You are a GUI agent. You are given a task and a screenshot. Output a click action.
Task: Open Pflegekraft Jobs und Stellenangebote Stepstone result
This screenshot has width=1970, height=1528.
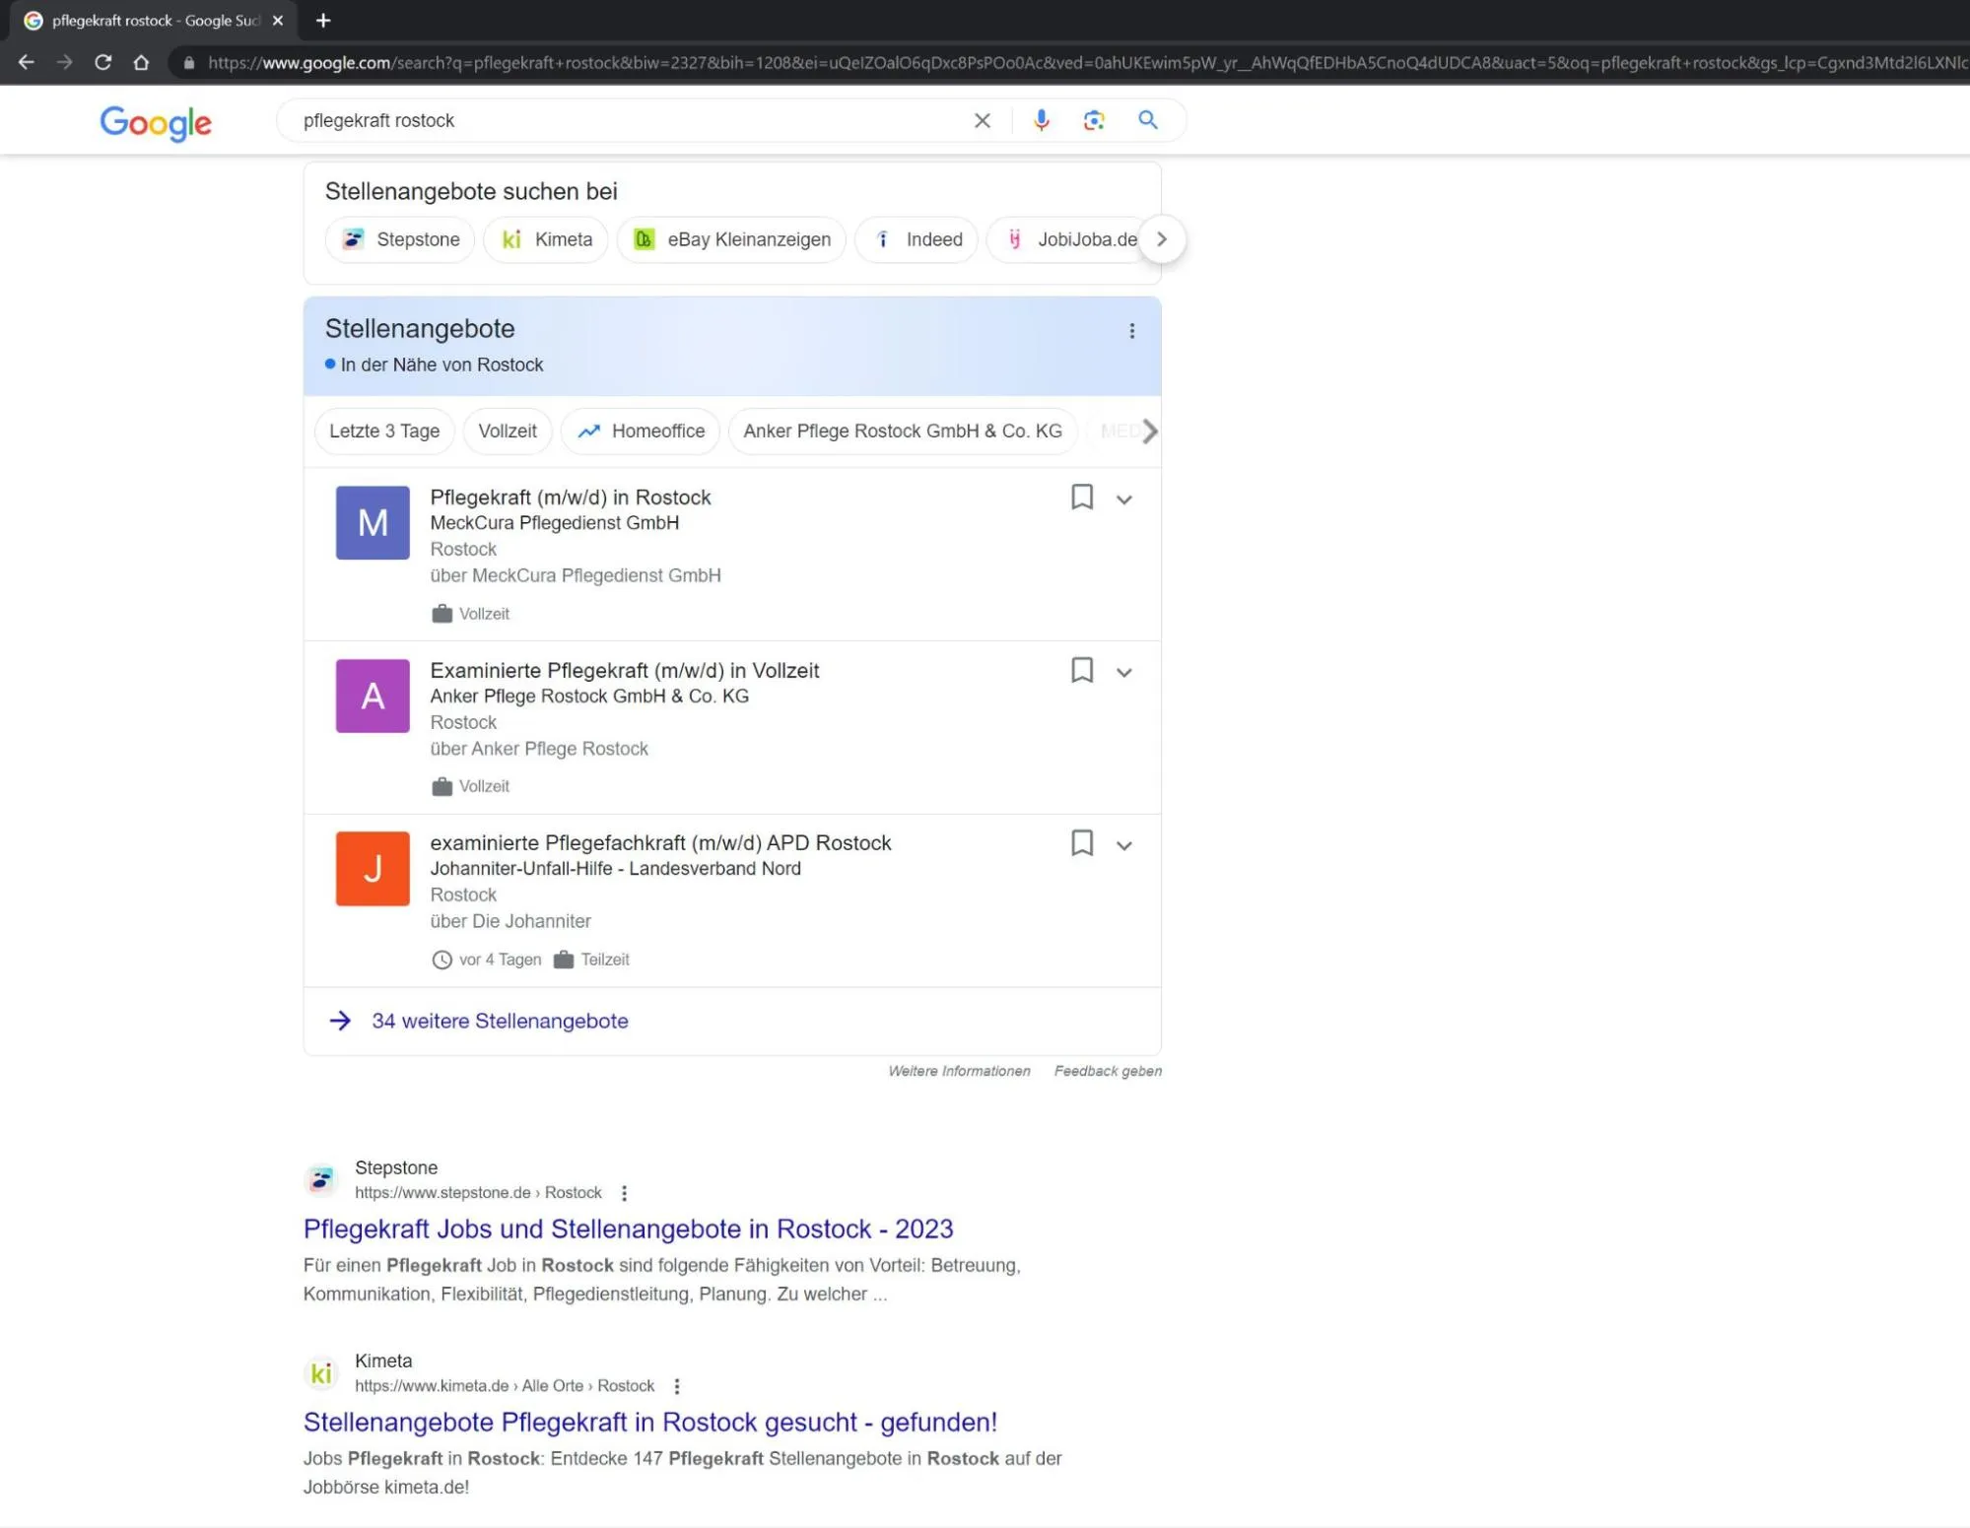point(629,1229)
